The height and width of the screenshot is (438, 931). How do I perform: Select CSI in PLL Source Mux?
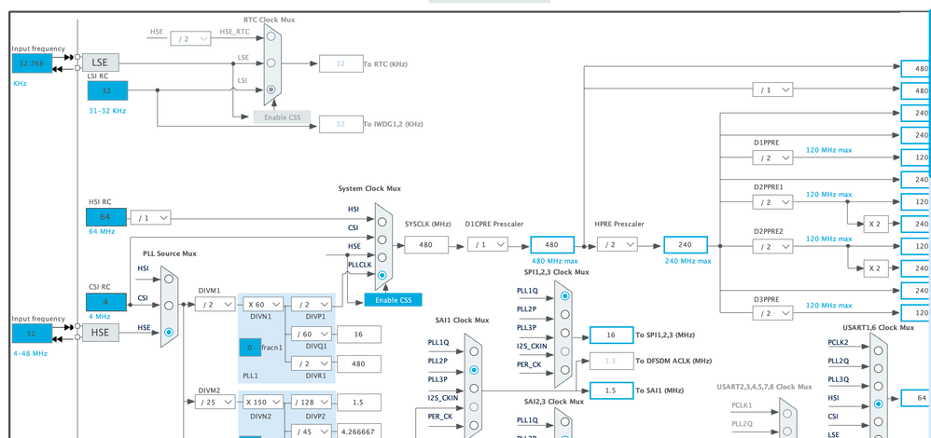(169, 306)
